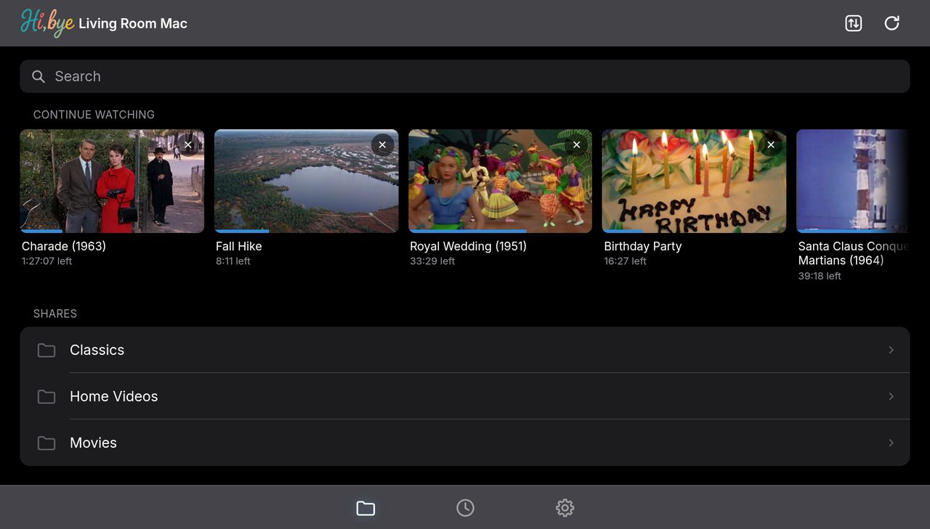Click the Home Videos share label

114,396
